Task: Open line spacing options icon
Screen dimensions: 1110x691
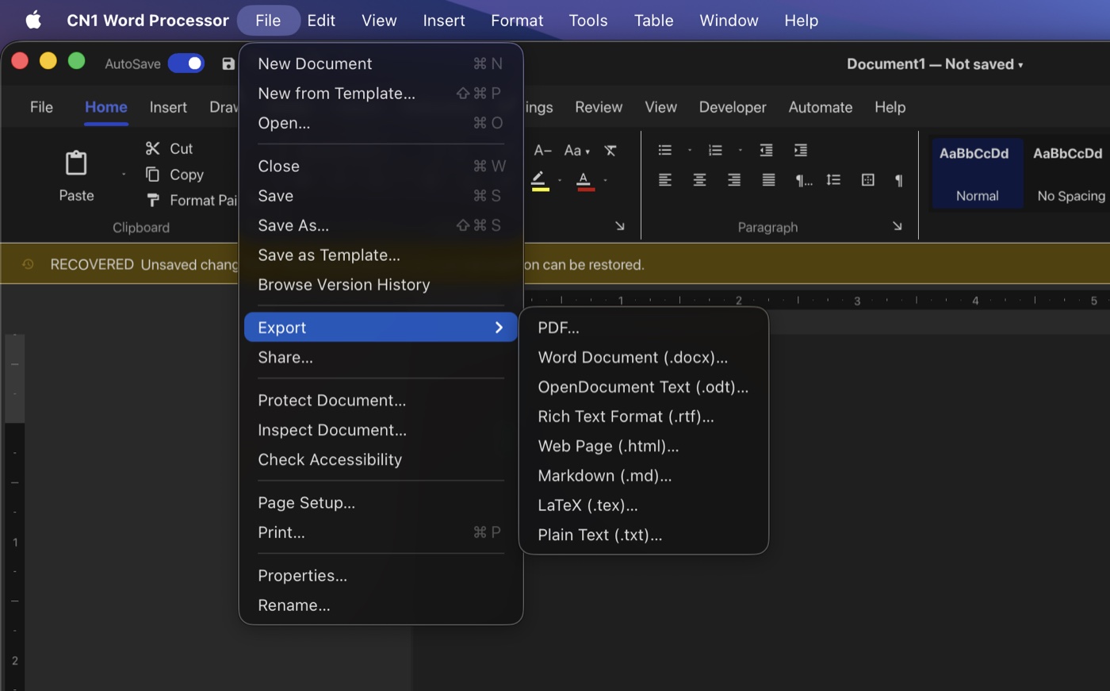Action: (833, 180)
